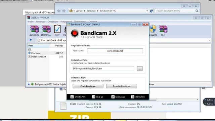Viewport: 215px width, 121px height.
Task: Click the Извлечь (Extract) WinRAR toolbar icon
Action: pyautogui.click(x=46, y=31)
